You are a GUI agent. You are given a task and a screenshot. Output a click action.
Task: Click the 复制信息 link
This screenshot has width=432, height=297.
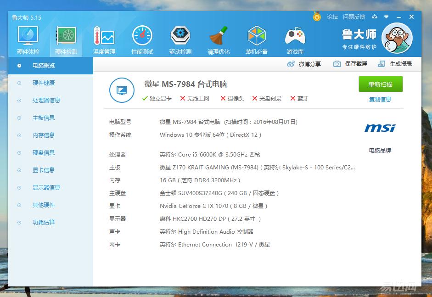tap(380, 100)
